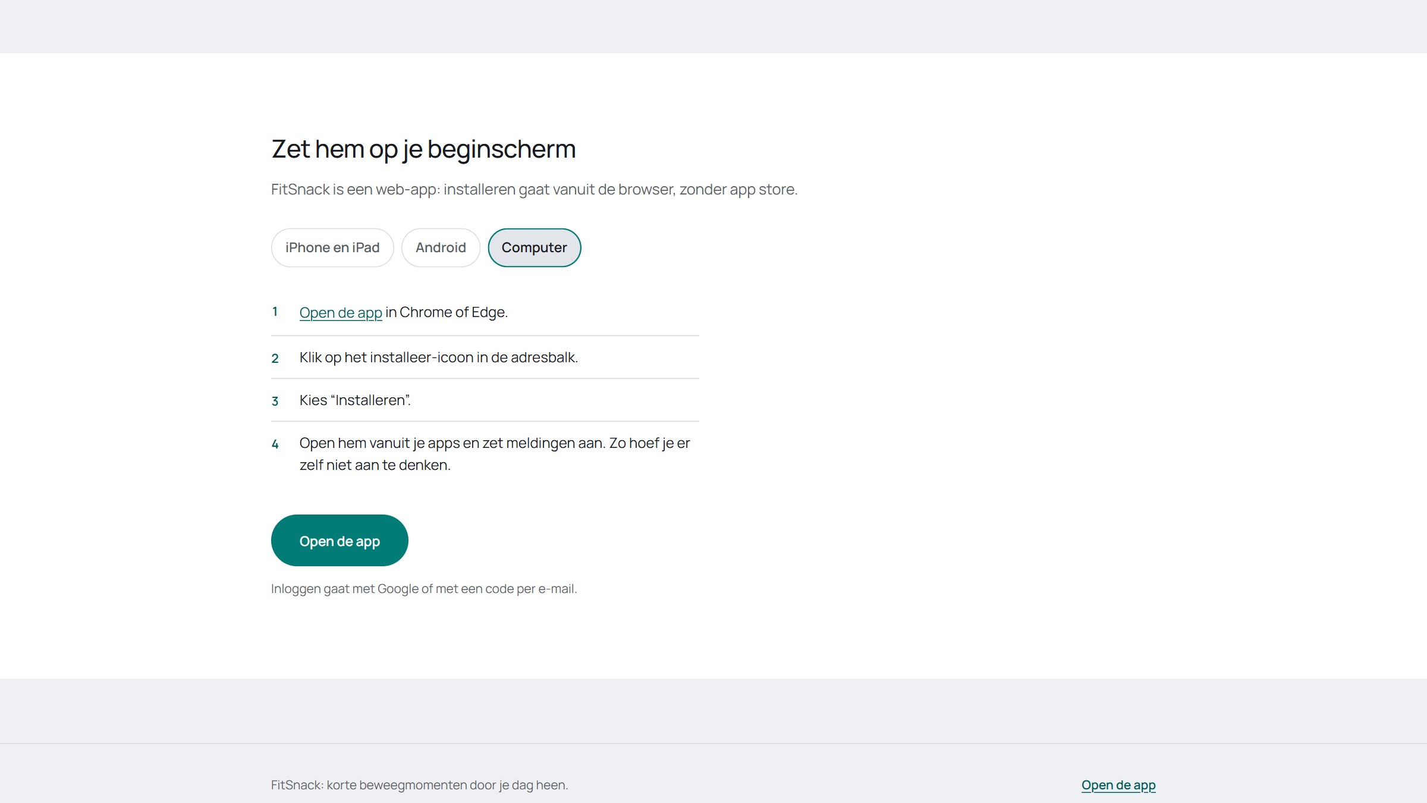Click footer text 'FitSnack: korte beweegmomenten door je dag heen.'
This screenshot has width=1427, height=803.
(x=420, y=785)
